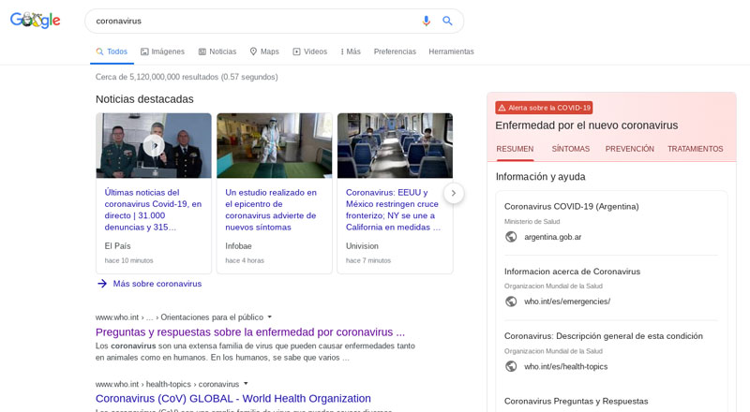Image resolution: width=750 pixels, height=412 pixels.
Task: Click the COVID-19 alert warning badge
Action: coord(544,108)
